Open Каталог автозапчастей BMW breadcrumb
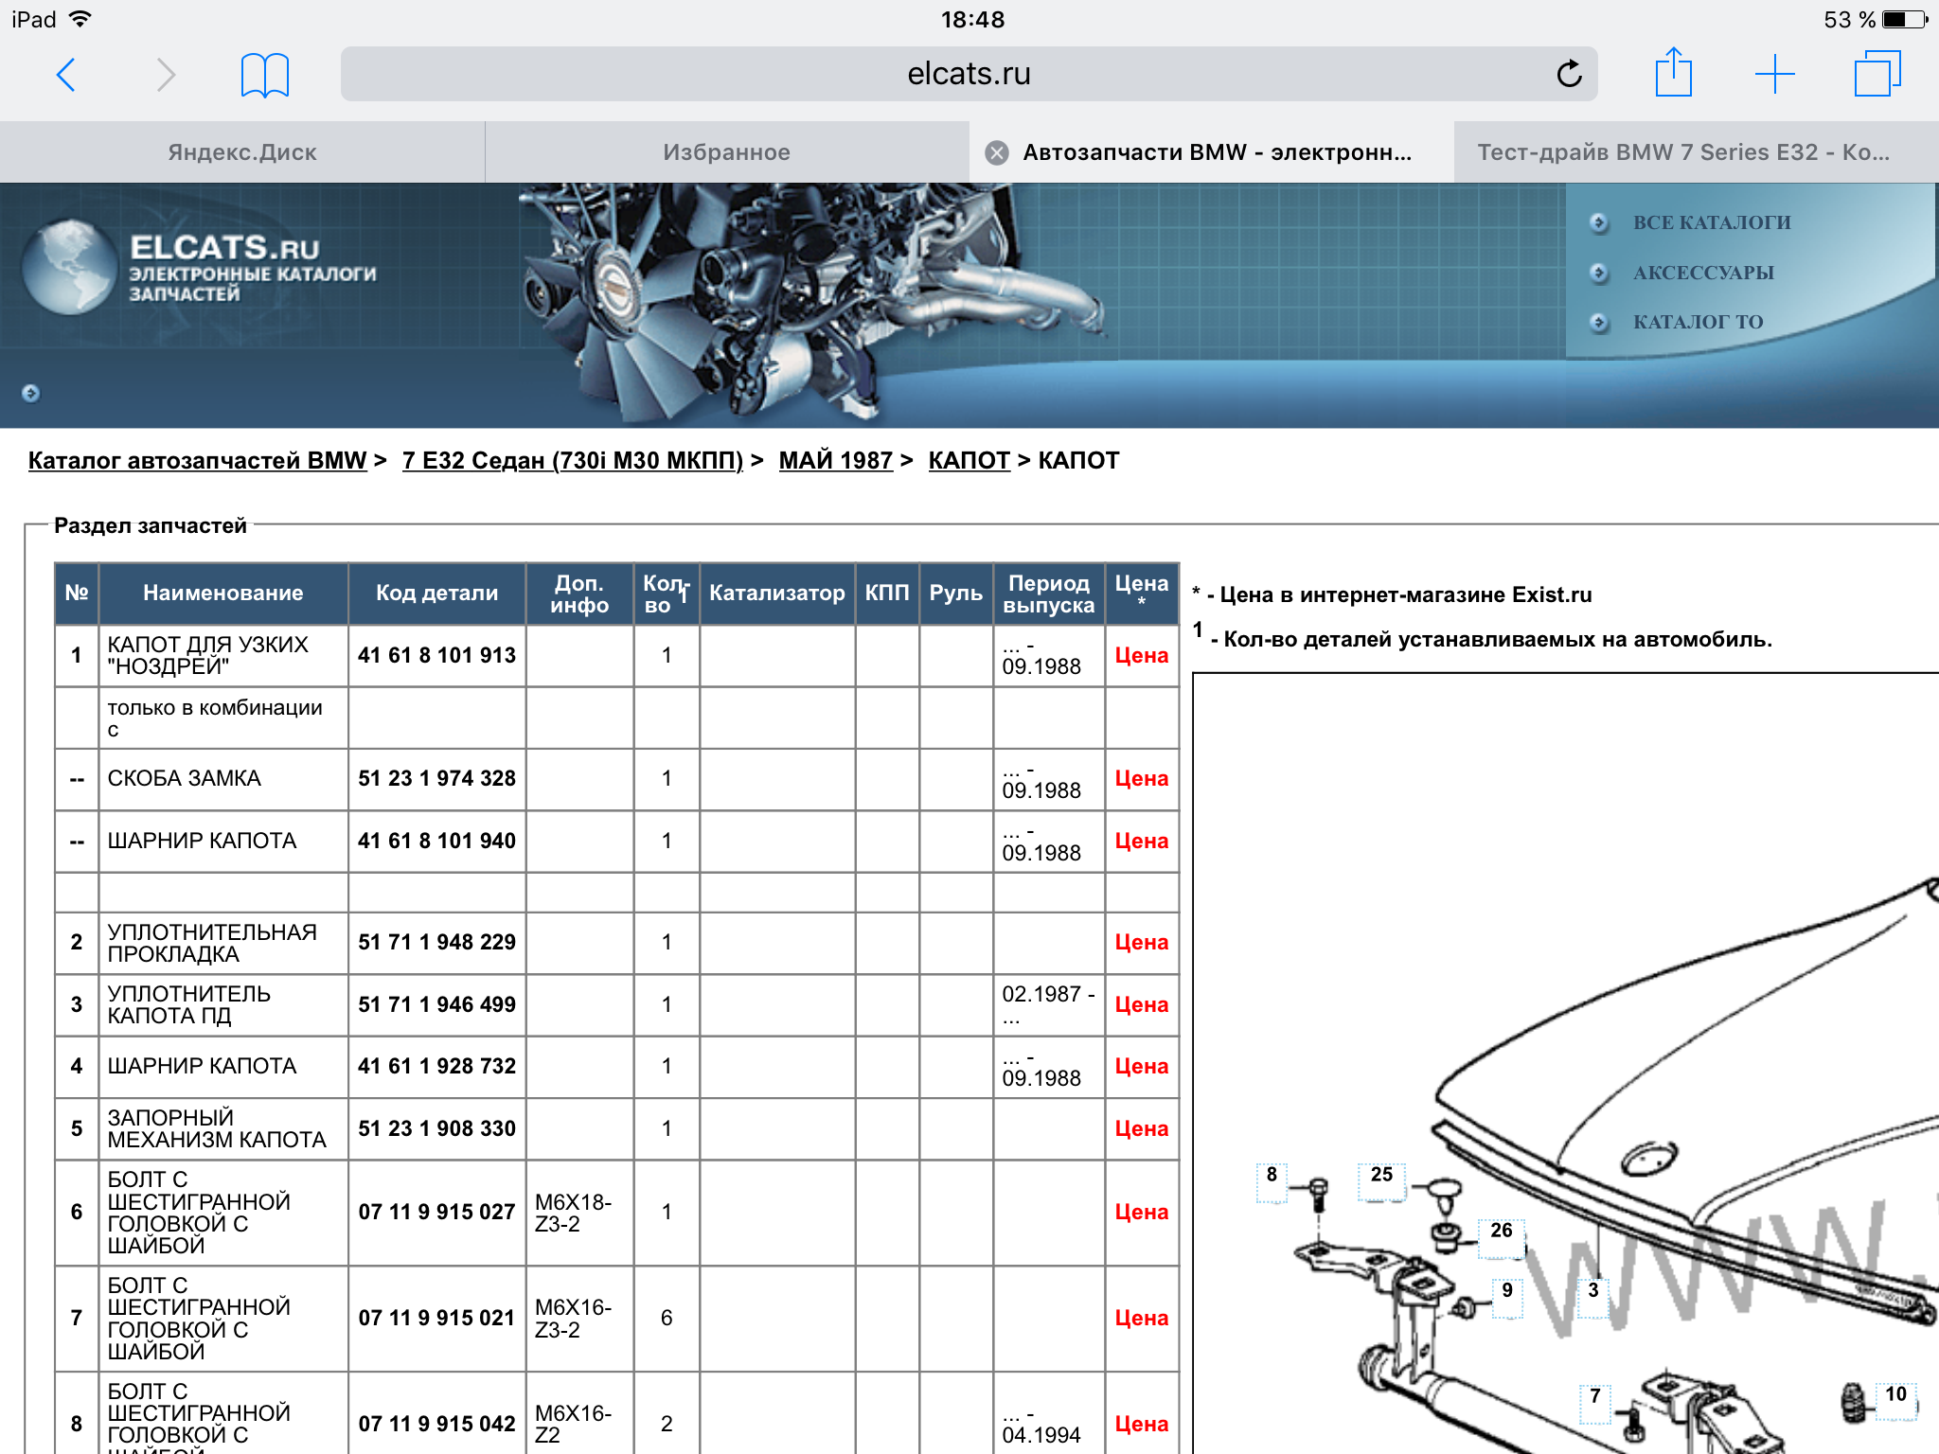 click(197, 460)
